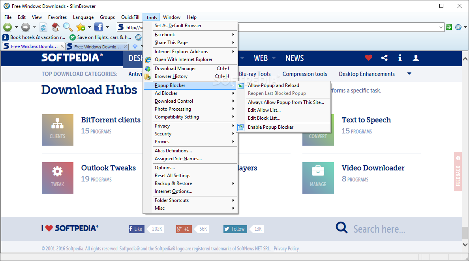The image size is (469, 261).
Task: Click the green Go arrow beside address bar
Action: (x=449, y=28)
